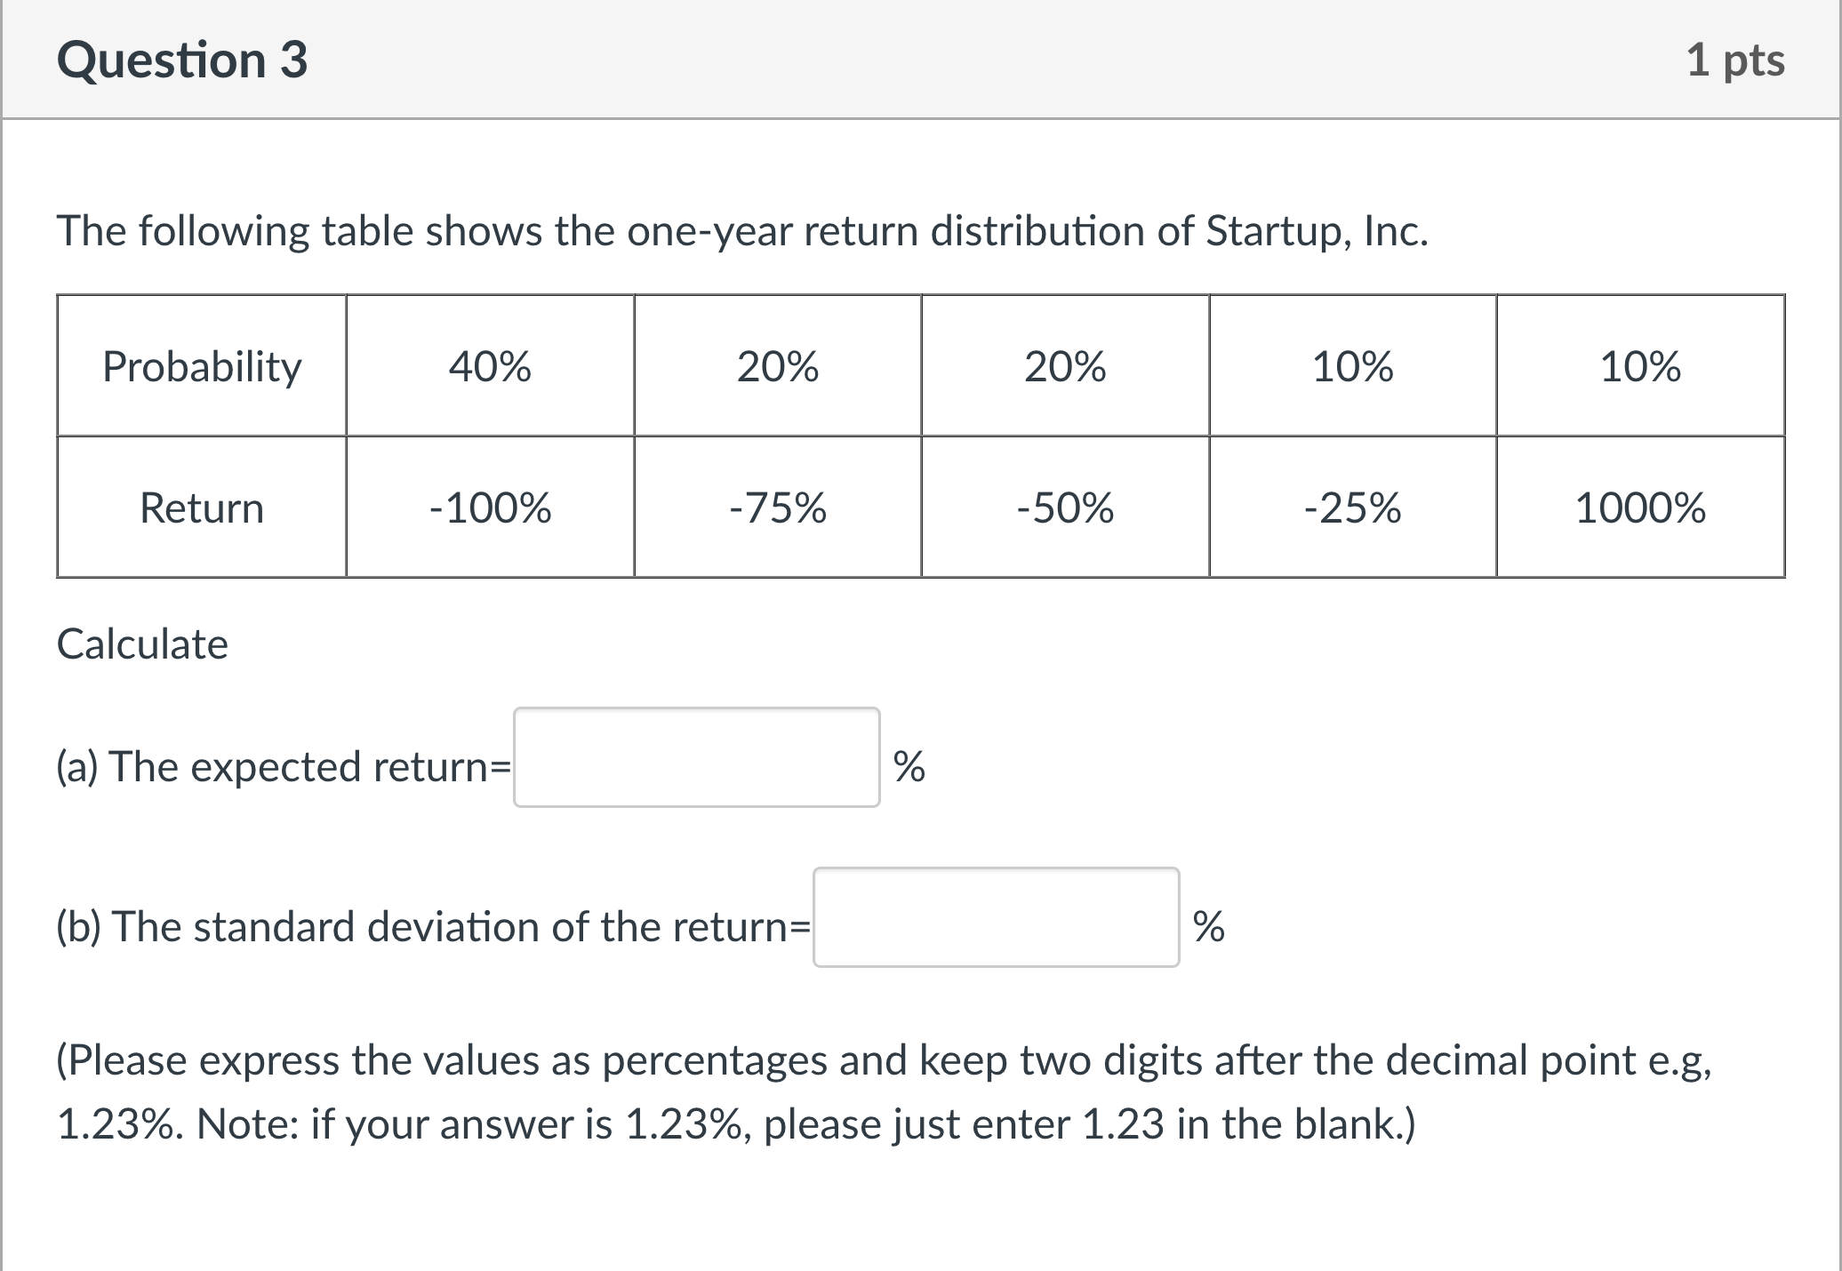Click the percent sign after expected return field
The width and height of the screenshot is (1842, 1271).
pyautogui.click(x=910, y=765)
